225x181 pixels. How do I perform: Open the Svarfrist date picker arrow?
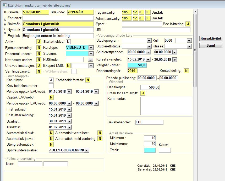pyautogui.click(x=69, y=121)
